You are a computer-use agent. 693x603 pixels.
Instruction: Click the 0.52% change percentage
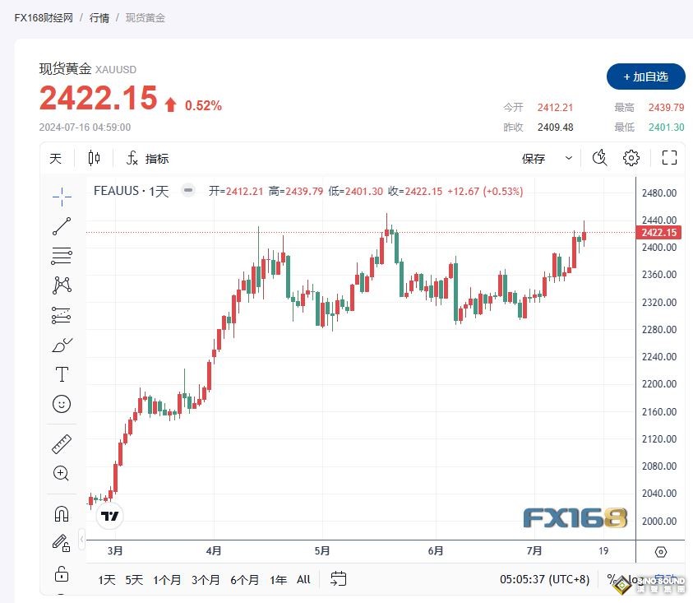click(203, 105)
